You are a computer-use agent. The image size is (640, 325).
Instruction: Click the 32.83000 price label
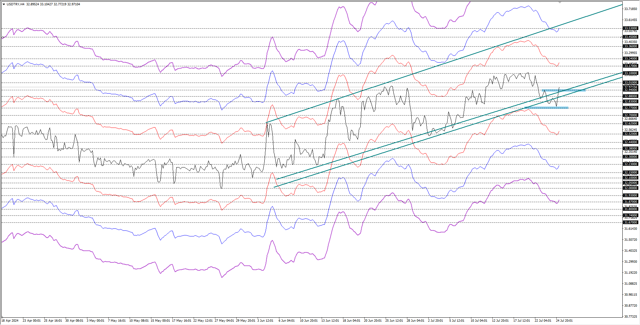[631, 102]
